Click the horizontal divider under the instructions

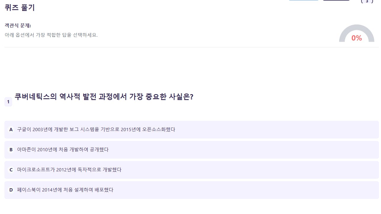coord(189,47)
